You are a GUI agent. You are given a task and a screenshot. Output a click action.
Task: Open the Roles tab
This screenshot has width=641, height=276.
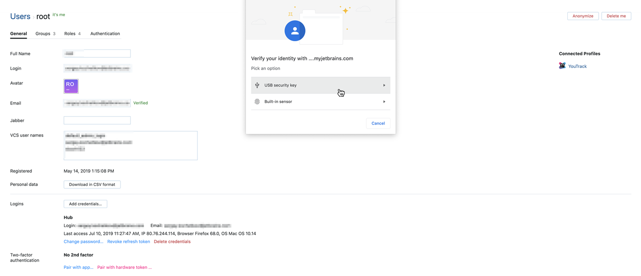coord(72,34)
